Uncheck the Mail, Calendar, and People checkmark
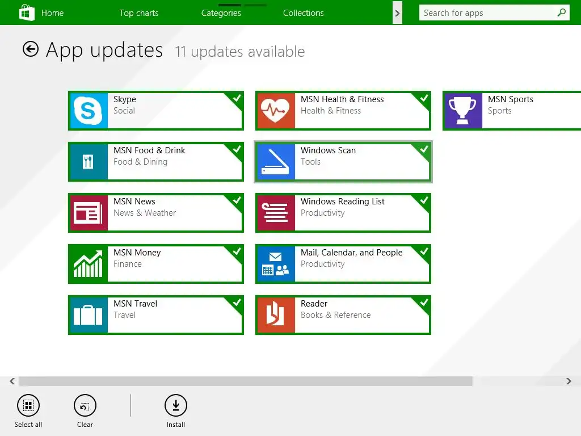The image size is (581, 436). click(424, 251)
